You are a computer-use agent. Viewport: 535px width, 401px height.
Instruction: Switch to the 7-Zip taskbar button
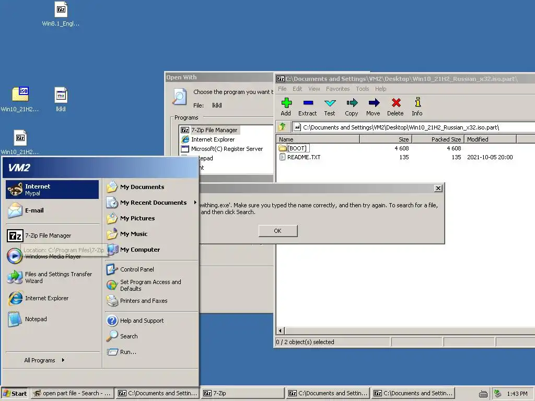[243, 393]
